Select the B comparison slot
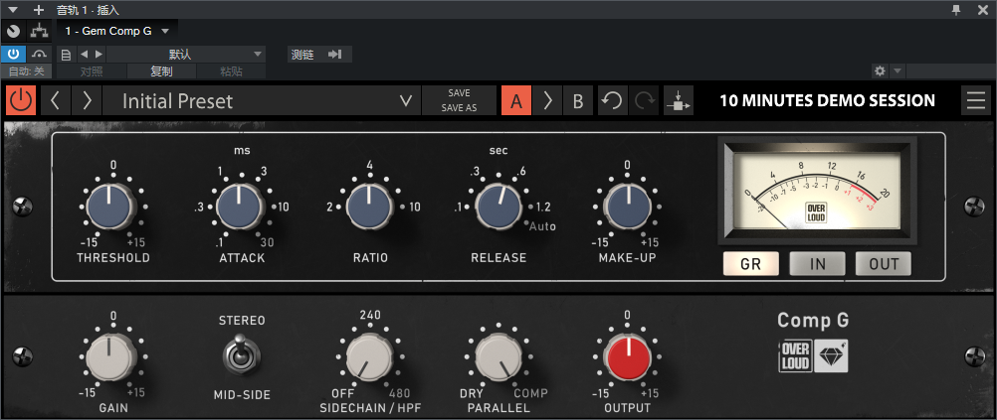 578,101
